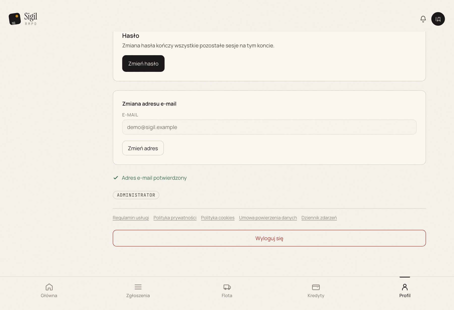Image resolution: width=454 pixels, height=310 pixels.
Task: Open Dziennik zdarzeń link
Action: pos(319,218)
